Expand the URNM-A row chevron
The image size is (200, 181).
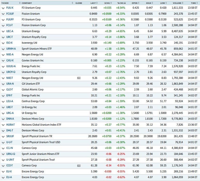point(3,49)
